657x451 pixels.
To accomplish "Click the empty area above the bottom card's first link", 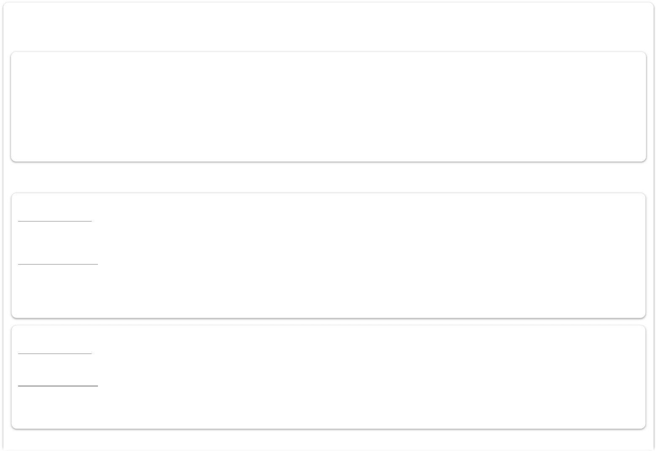I will [54, 338].
